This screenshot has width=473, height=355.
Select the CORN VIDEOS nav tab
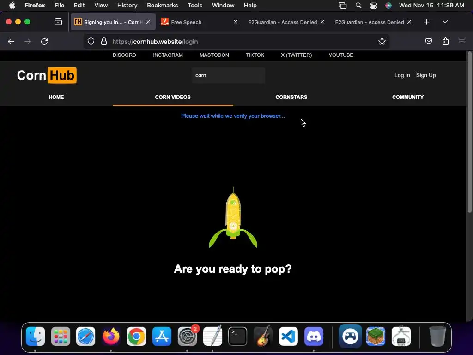[x=173, y=97]
